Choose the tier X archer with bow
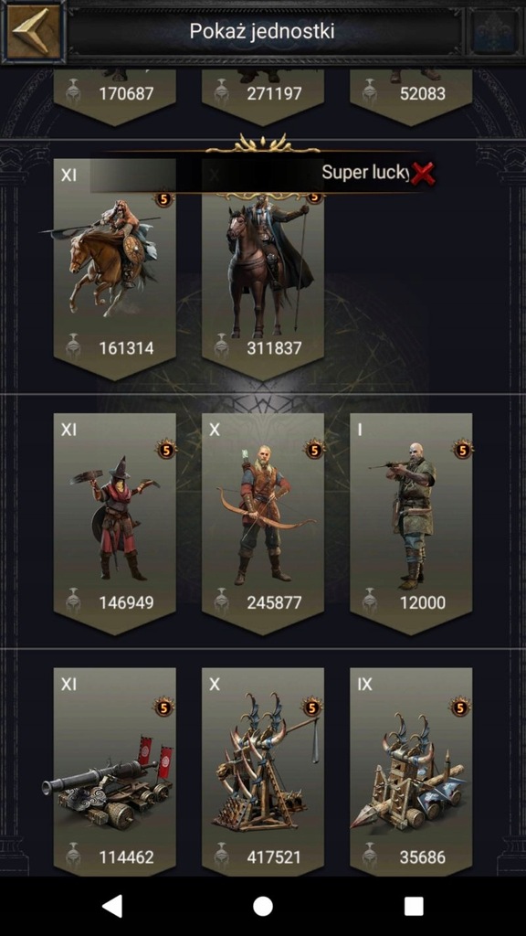The width and height of the screenshot is (526, 936). (x=263, y=524)
